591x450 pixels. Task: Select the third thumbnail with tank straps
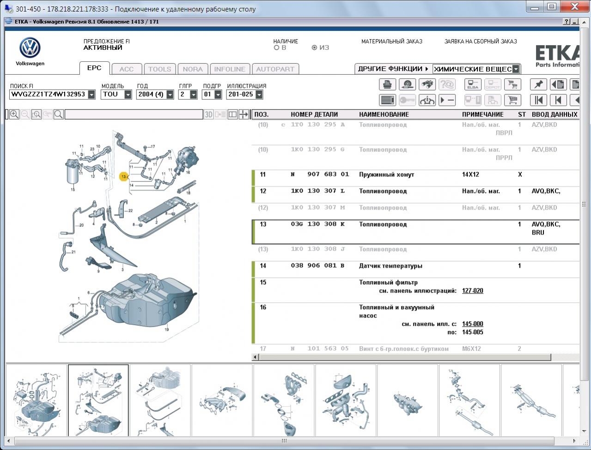pos(160,400)
